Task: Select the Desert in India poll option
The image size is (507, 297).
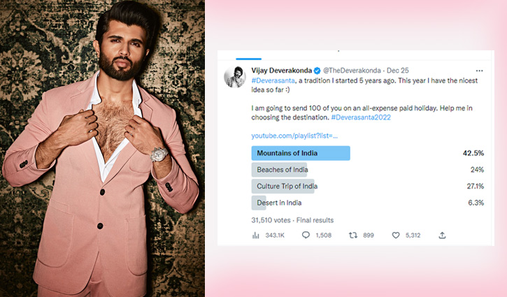Action: point(279,203)
